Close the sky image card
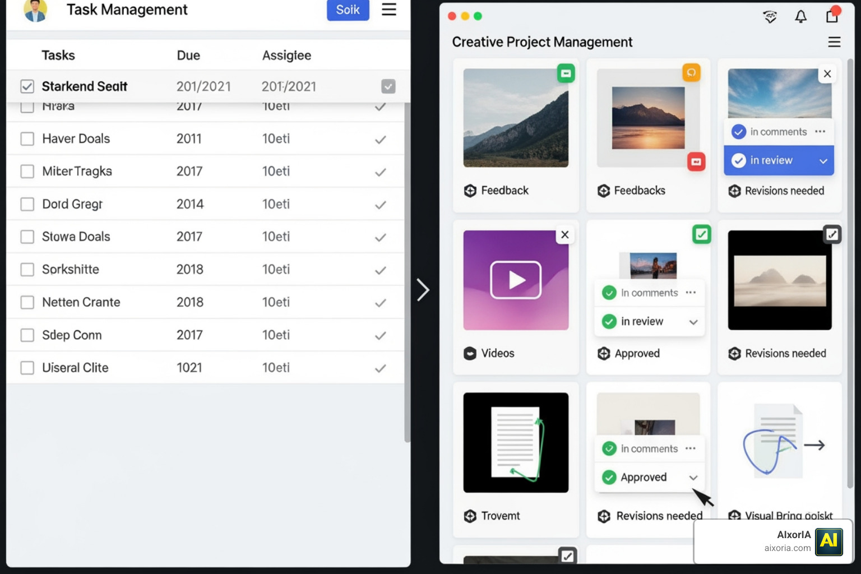This screenshot has width=861, height=574. [x=827, y=74]
